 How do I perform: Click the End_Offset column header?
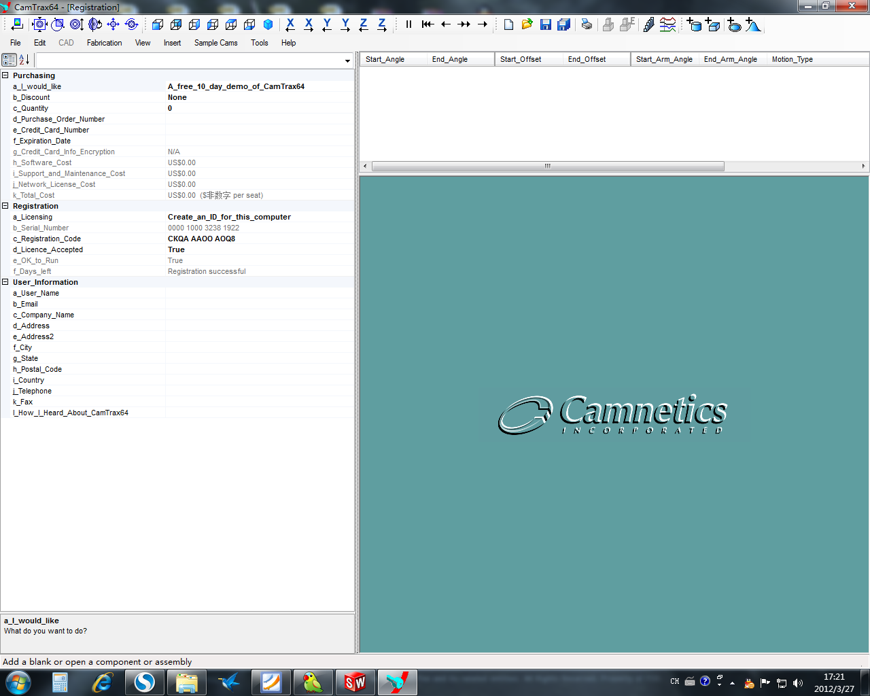pyautogui.click(x=597, y=59)
